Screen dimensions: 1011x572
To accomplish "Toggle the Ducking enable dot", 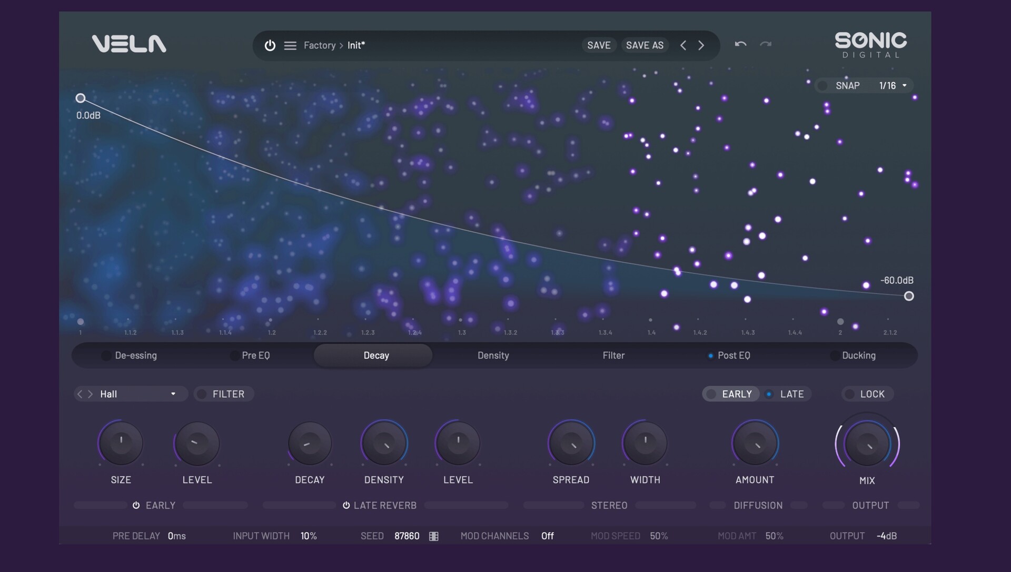I will pyautogui.click(x=834, y=356).
